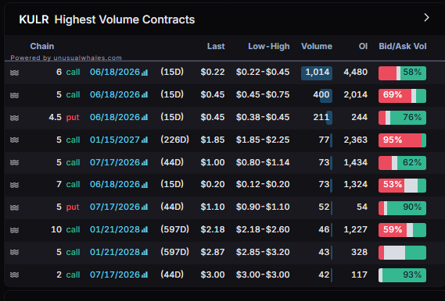Open the 06/18/2026 date link on the 5 call row
The width and height of the screenshot is (445, 301).
point(115,94)
